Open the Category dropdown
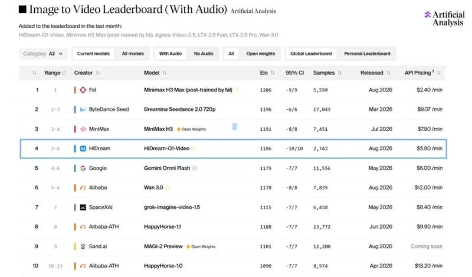Viewport: 472px width, 277px height. click(43, 54)
